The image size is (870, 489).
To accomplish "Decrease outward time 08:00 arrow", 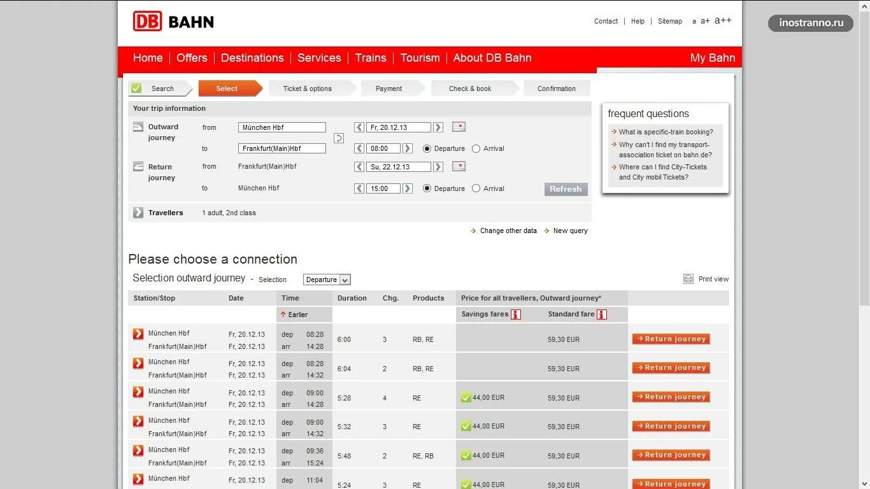I will click(x=359, y=148).
